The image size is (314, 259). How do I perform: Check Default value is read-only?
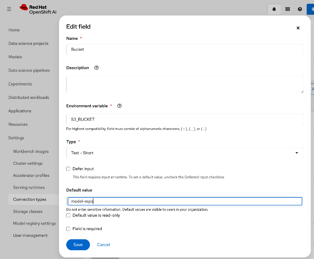tap(68, 215)
